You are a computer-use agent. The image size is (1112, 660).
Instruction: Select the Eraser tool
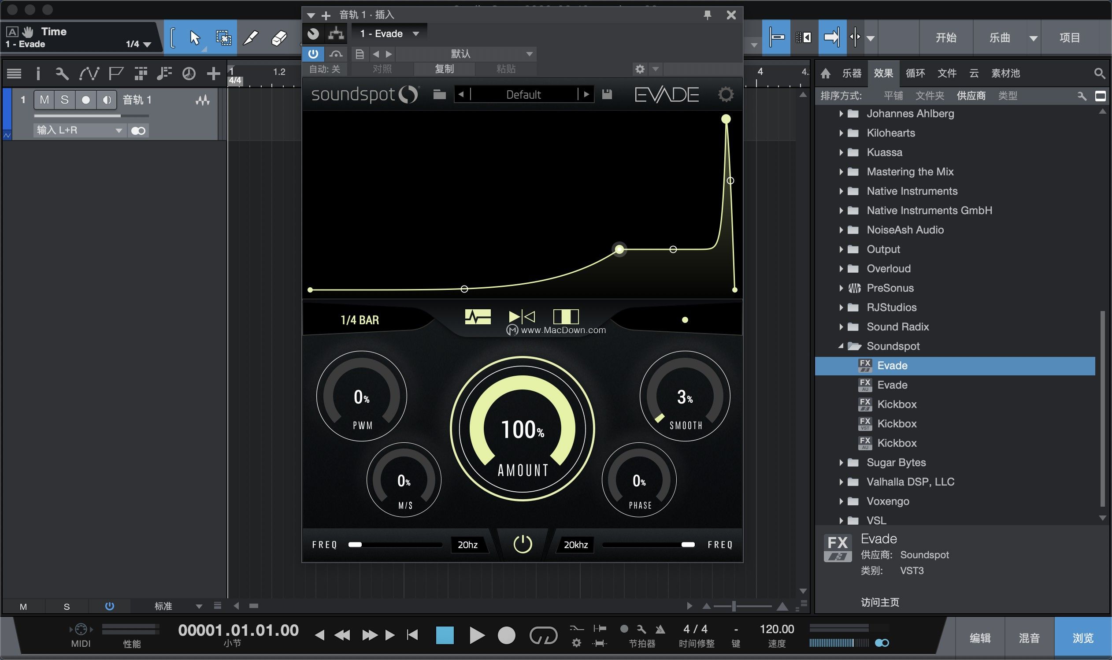point(279,38)
